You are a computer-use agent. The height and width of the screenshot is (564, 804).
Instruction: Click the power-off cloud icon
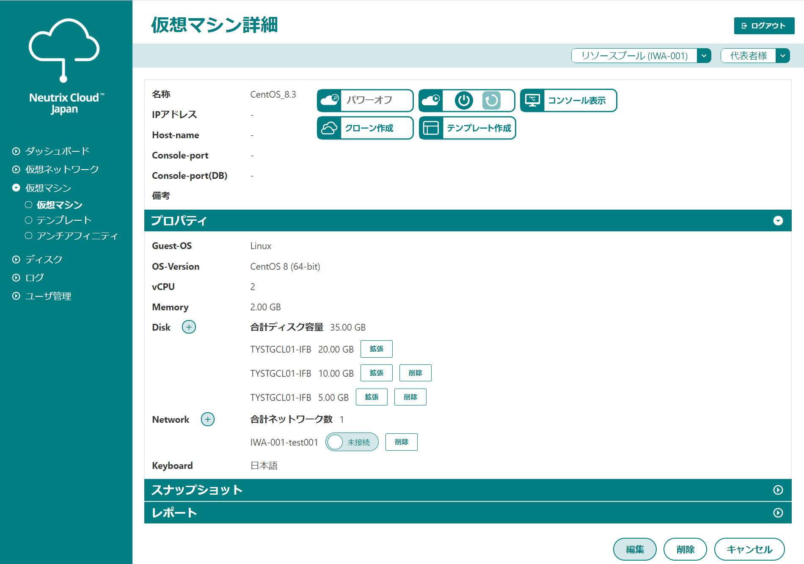tap(330, 100)
